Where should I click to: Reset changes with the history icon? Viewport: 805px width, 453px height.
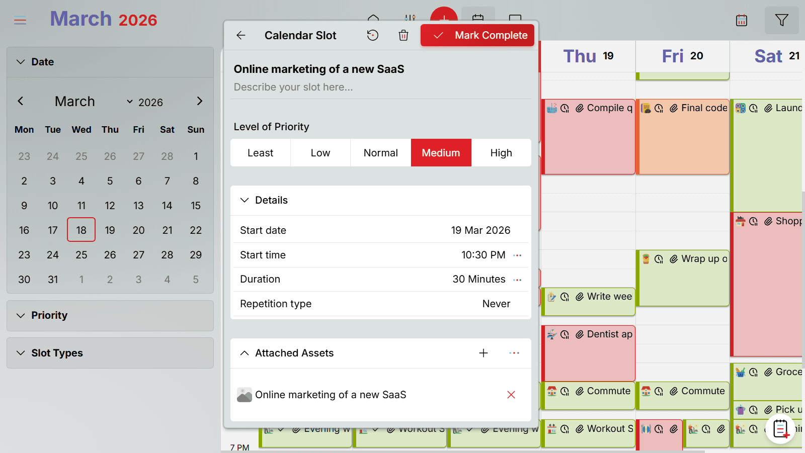point(372,35)
